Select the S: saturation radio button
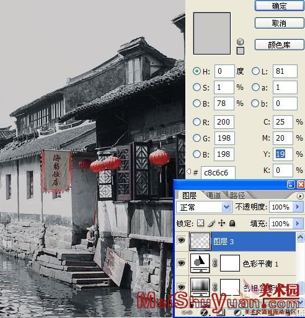This screenshot has width=305, height=318. (x=197, y=87)
